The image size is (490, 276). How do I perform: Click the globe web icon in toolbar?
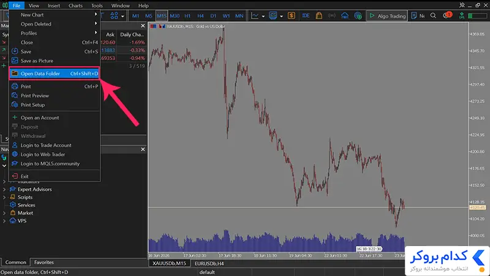(358, 16)
